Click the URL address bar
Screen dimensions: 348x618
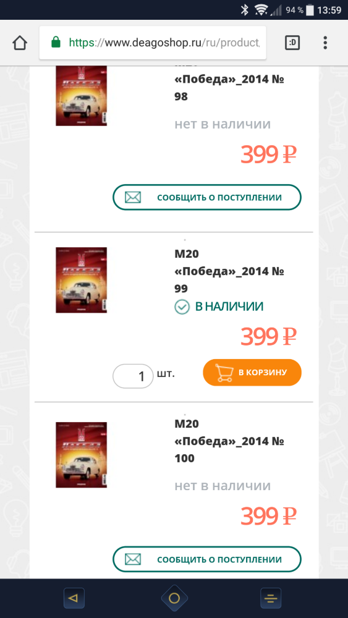tap(153, 43)
